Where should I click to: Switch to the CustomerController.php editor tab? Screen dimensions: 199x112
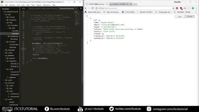[66, 9]
